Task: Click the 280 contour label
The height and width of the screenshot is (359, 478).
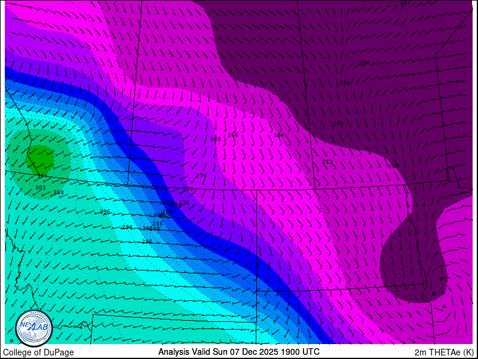Action: [167, 212]
